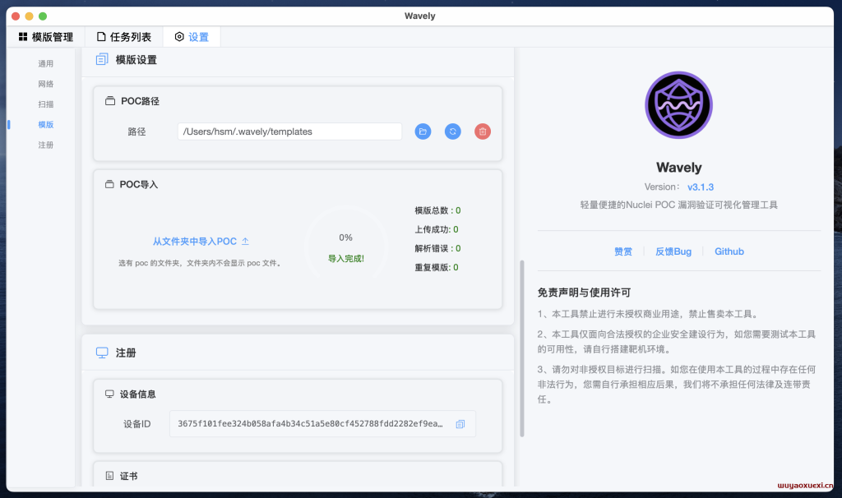Viewport: 842px width, 498px height.
Task: Click the 上传成功: 0 counter
Action: click(437, 229)
